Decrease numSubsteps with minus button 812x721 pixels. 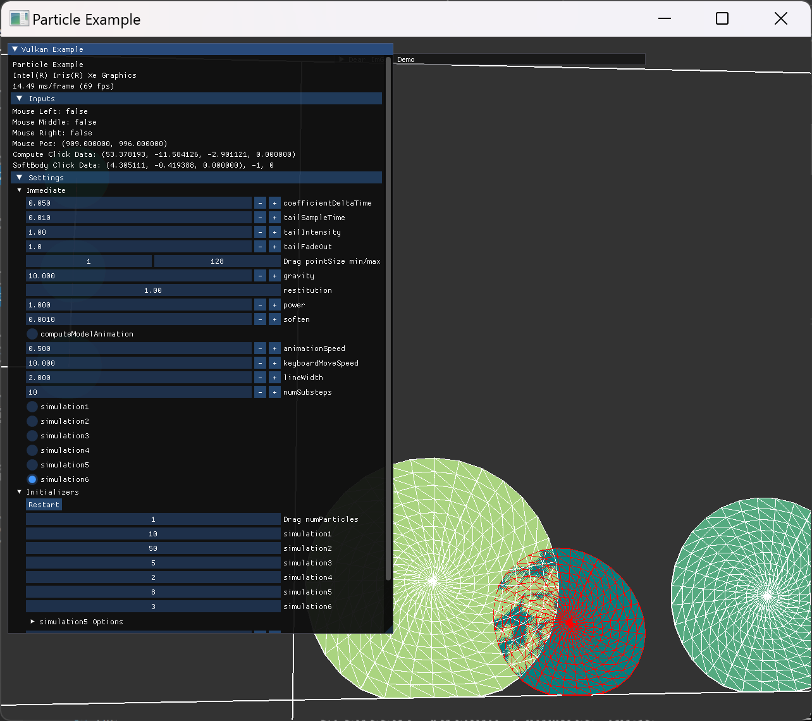(260, 392)
